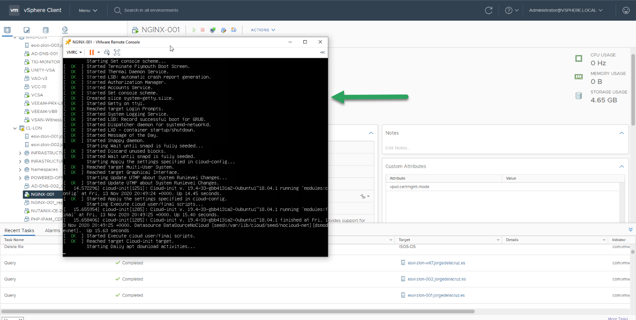The width and height of the screenshot is (636, 320).
Task: Click the storage usage disk icon
Action: 579,96
